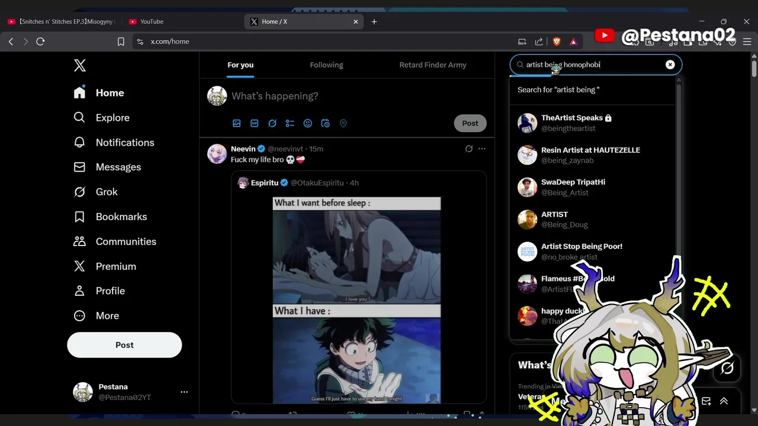Open Grok from the sidebar

click(x=95, y=192)
